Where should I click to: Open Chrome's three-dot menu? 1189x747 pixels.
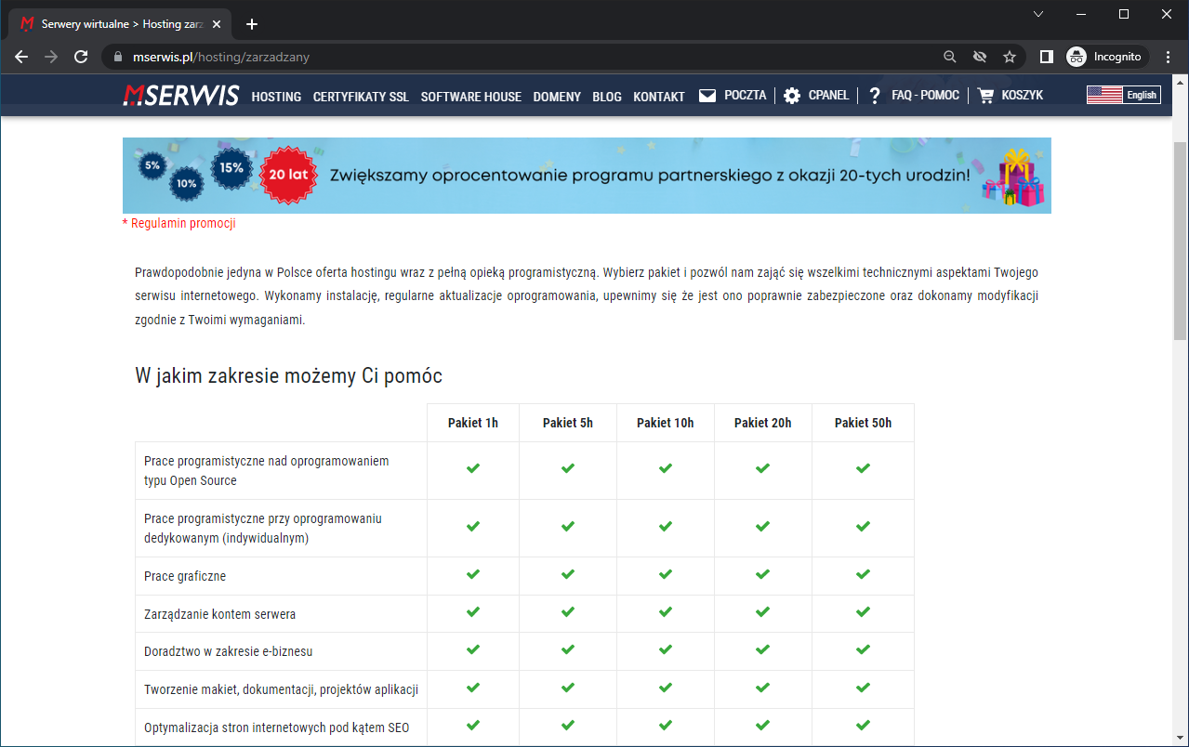(1168, 57)
